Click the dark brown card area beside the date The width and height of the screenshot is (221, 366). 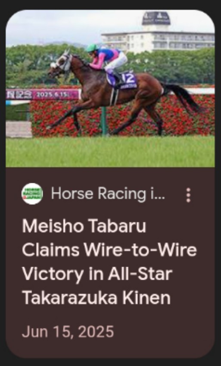163,331
